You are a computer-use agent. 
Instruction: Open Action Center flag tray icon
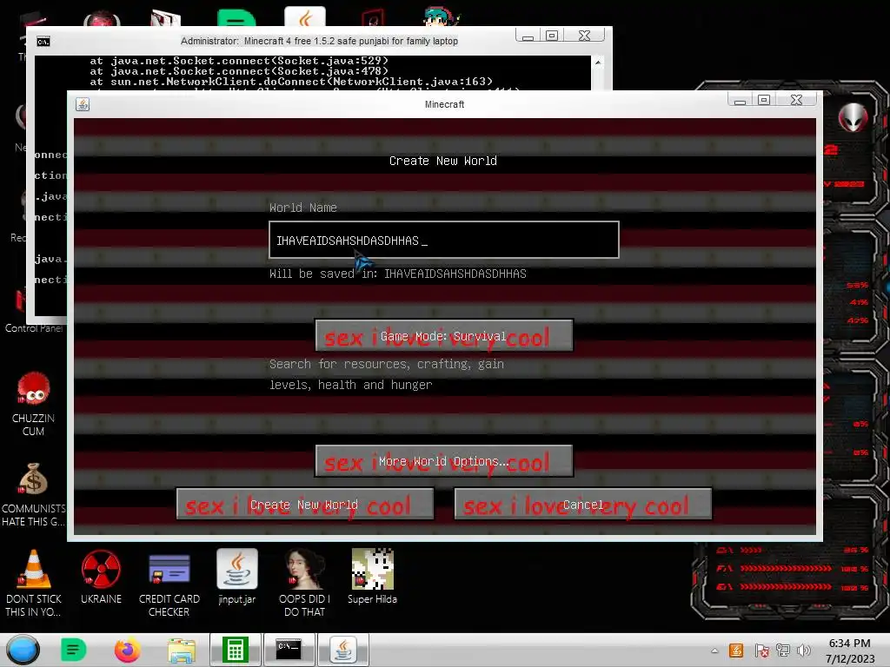tap(761, 650)
